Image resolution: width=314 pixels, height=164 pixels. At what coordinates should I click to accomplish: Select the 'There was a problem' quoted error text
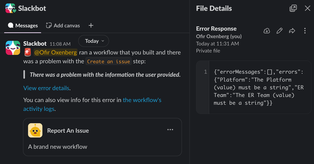(x=105, y=75)
